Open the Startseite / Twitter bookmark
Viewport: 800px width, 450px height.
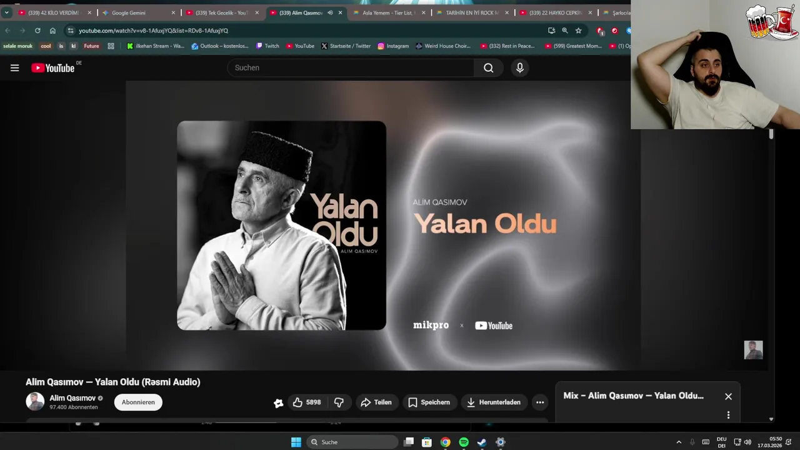pyautogui.click(x=346, y=46)
